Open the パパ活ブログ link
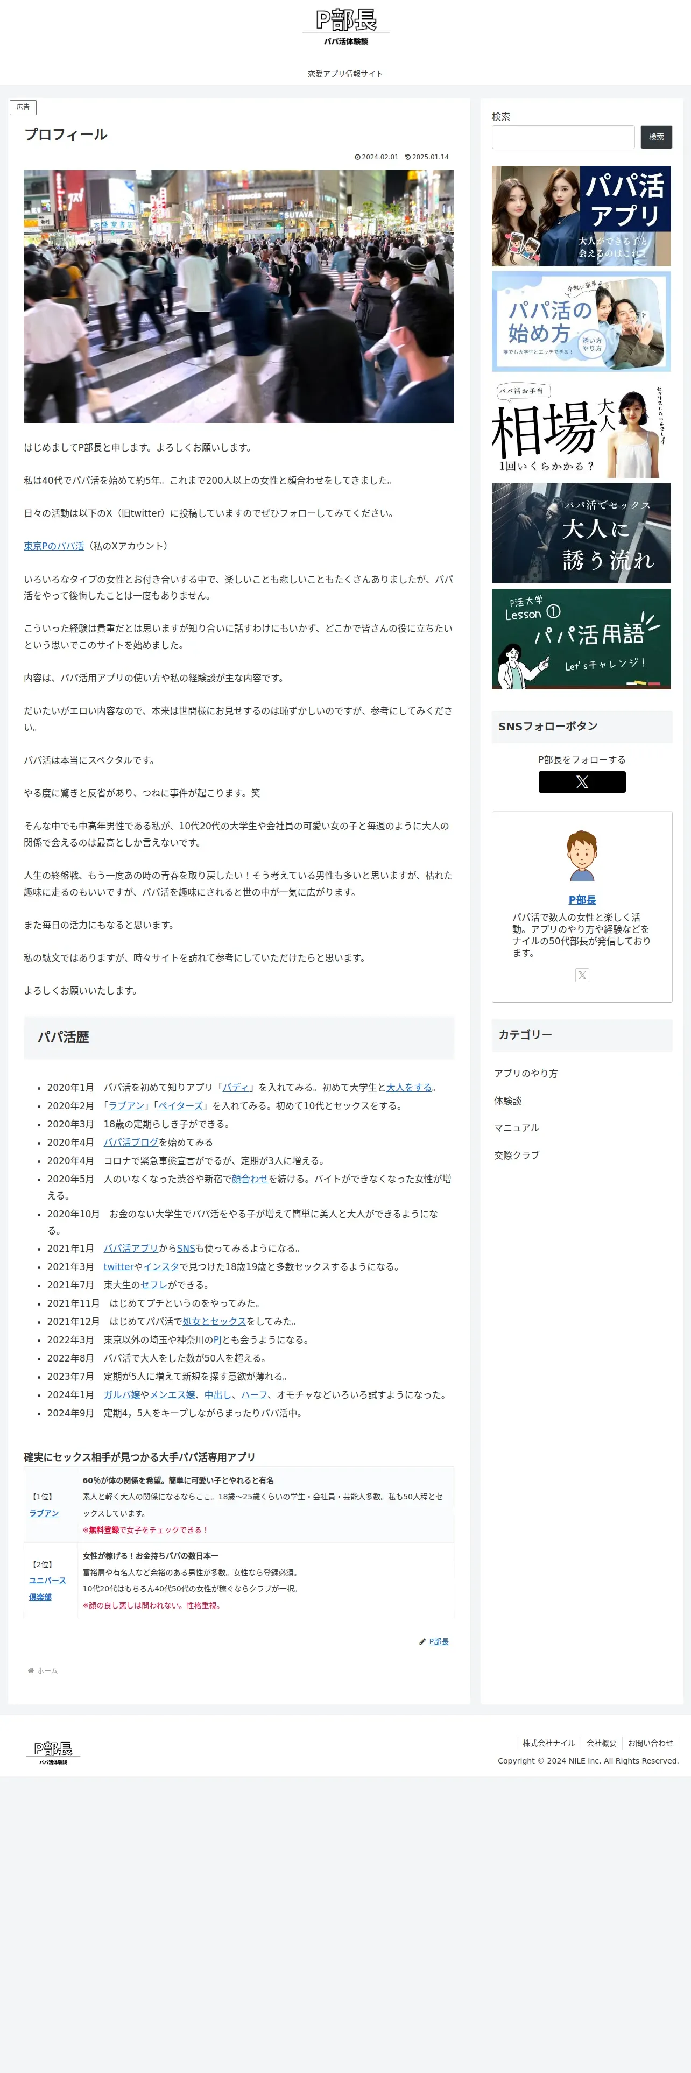The width and height of the screenshot is (691, 2073). pyautogui.click(x=130, y=1142)
